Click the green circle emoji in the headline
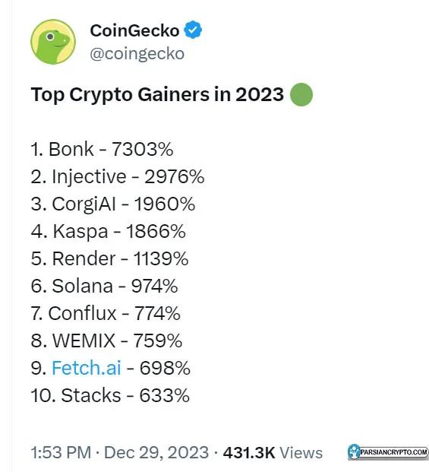The width and height of the screenshot is (429, 472). point(301,94)
